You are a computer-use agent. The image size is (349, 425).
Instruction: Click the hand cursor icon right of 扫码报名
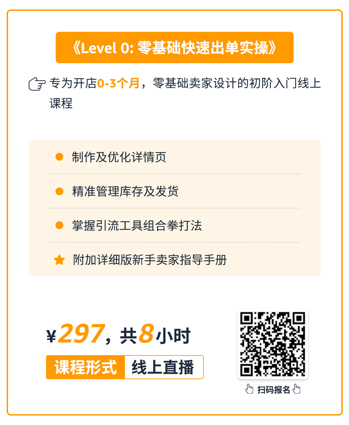(296, 389)
